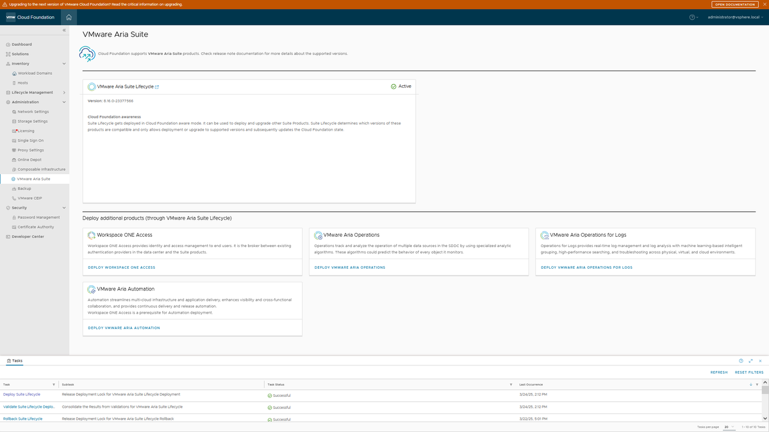The height and width of the screenshot is (432, 769).
Task: Open Certificate Authority settings
Action: coord(14,227)
